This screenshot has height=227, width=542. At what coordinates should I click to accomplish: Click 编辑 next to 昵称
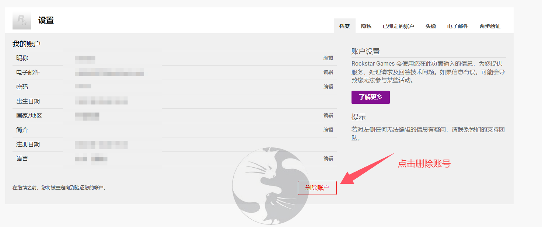point(328,58)
